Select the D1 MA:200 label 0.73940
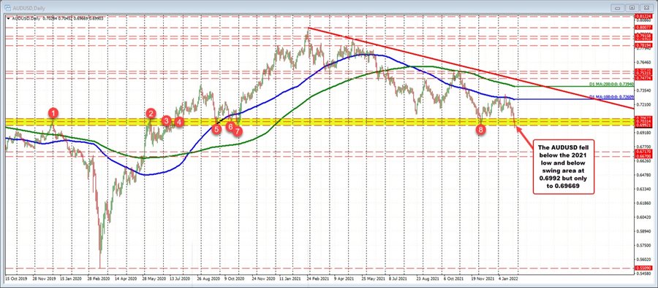 click(x=611, y=84)
